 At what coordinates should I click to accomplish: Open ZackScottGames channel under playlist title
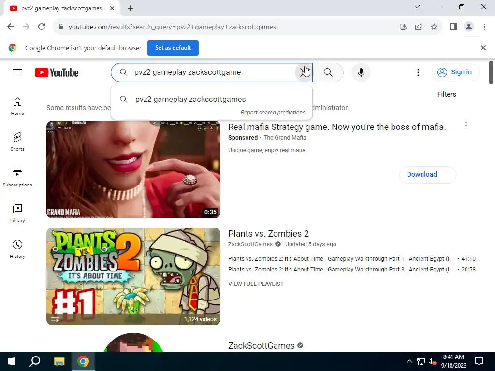250,244
